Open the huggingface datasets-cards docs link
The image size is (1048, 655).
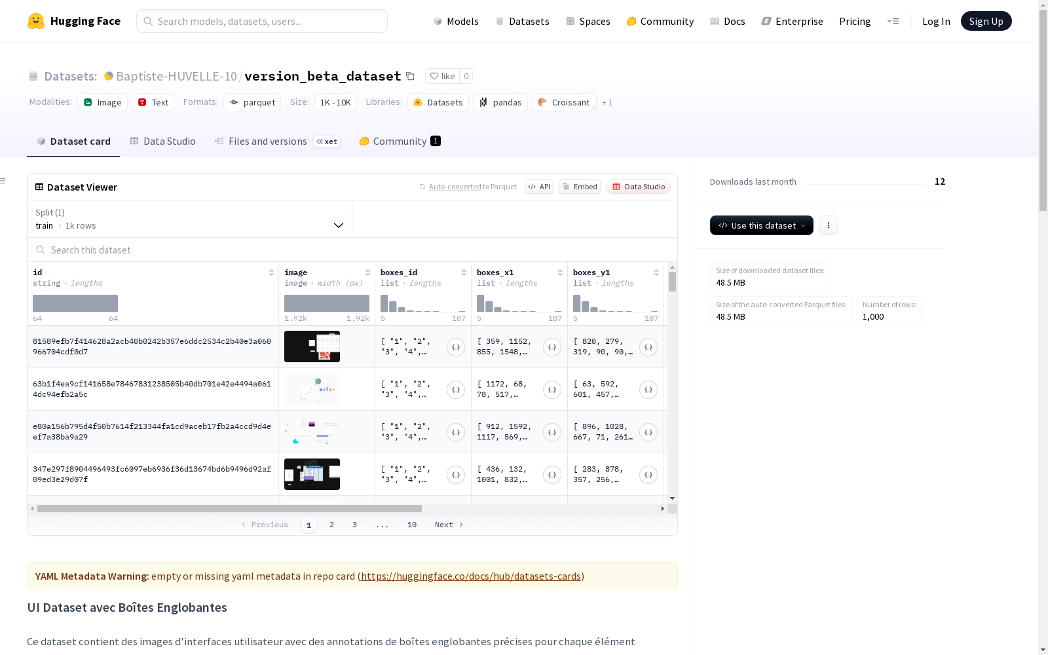click(471, 576)
